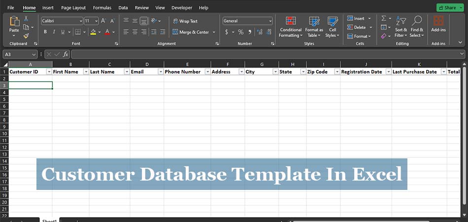Open the General number format dropdown
Image resolution: width=468 pixels, height=222 pixels.
coord(270,21)
